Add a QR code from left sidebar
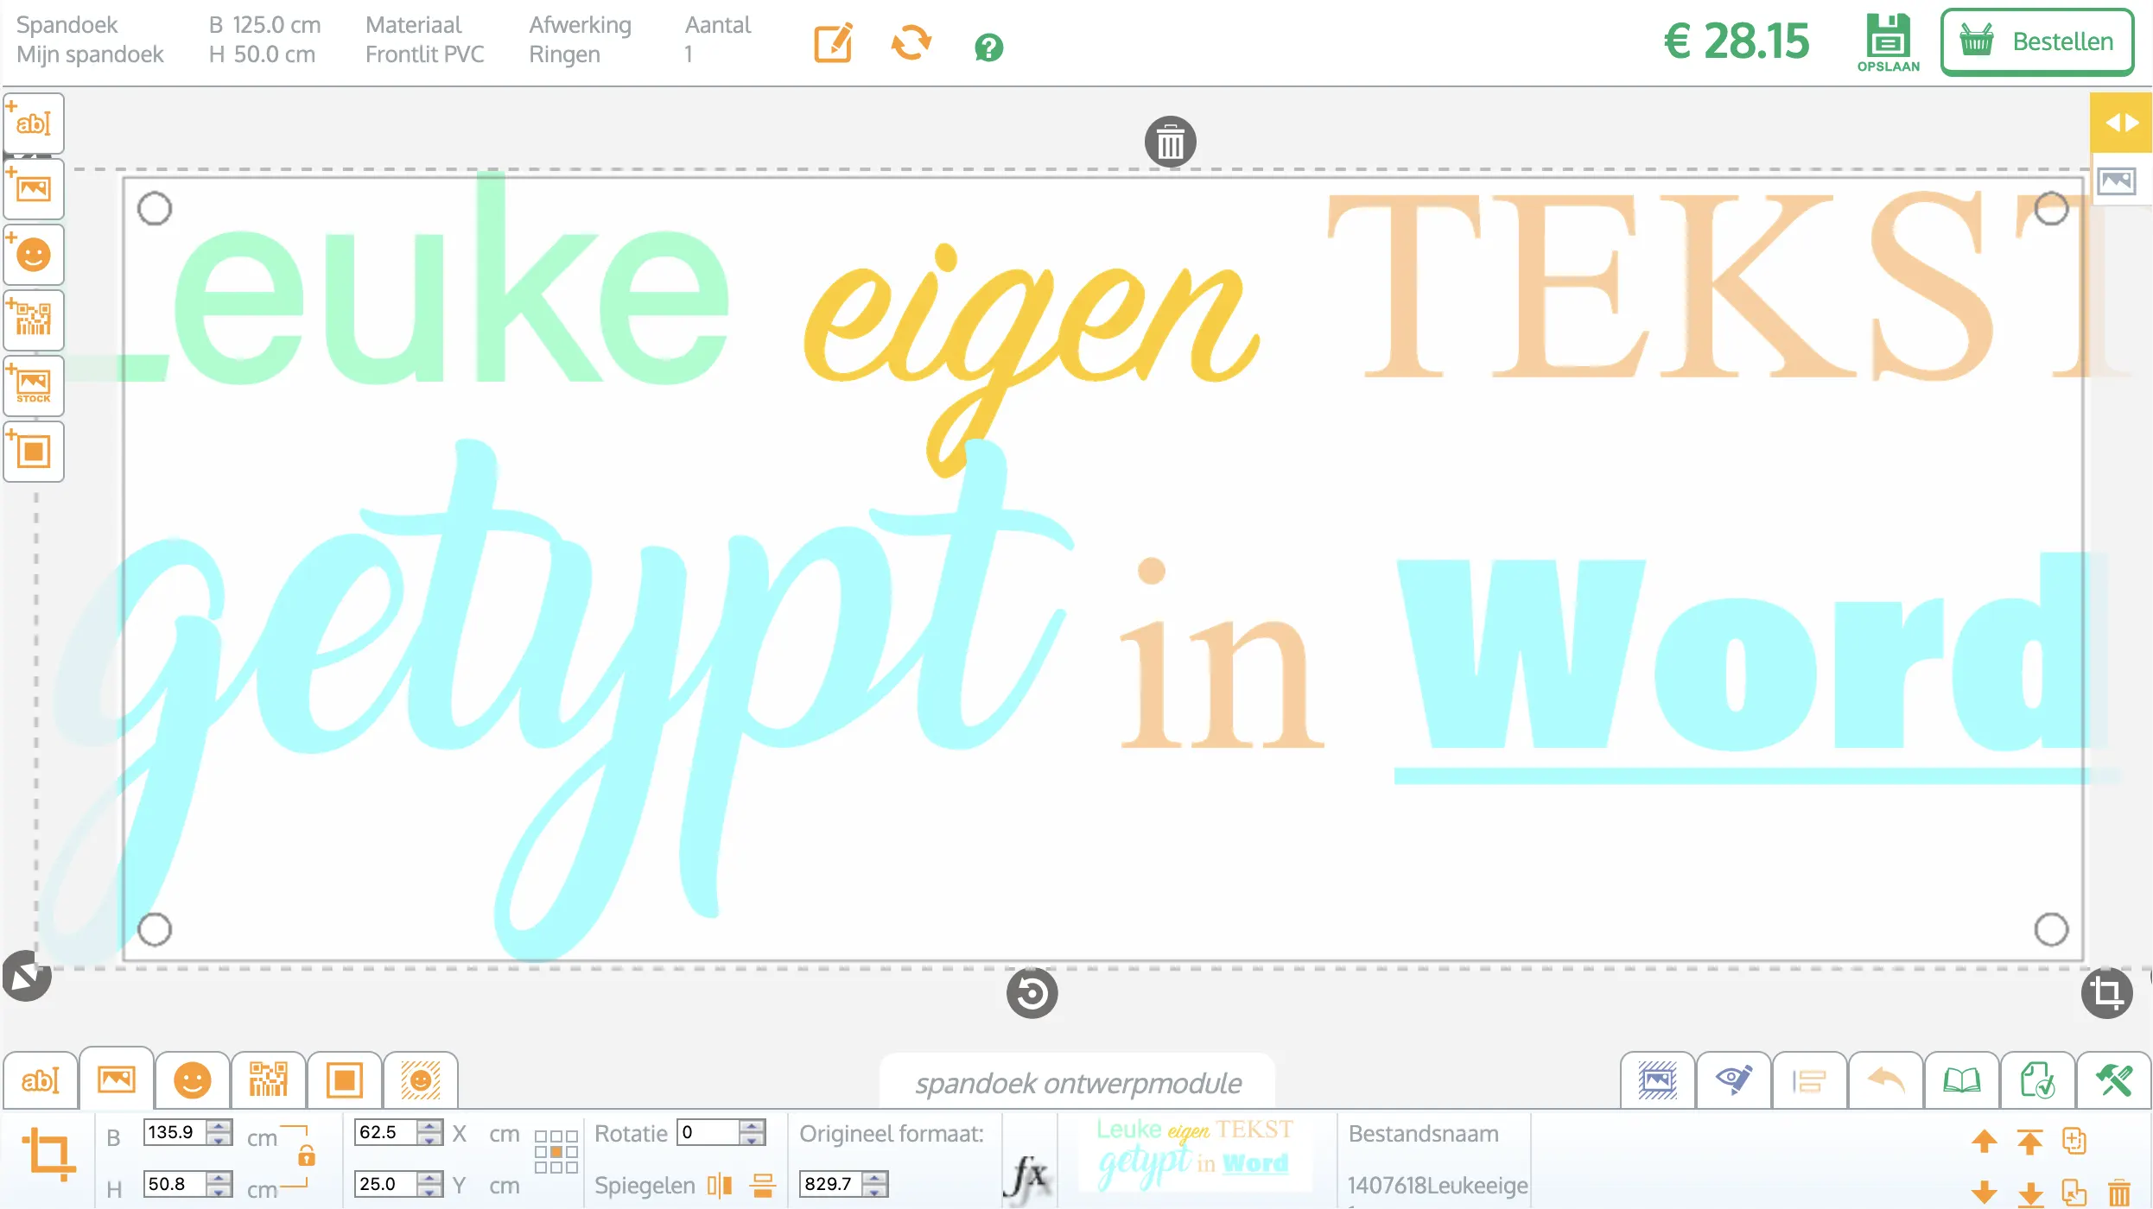The image size is (2153, 1209). point(34,320)
